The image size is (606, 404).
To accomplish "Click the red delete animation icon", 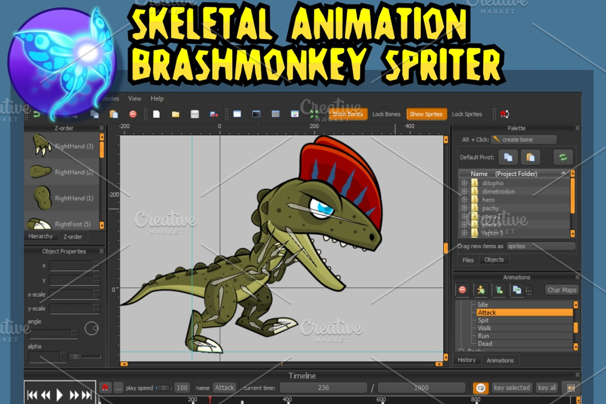I will pyautogui.click(x=463, y=290).
